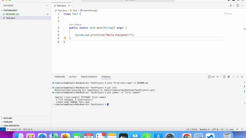Open terminal panel more actions
The image size is (246, 138).
(x=233, y=77)
